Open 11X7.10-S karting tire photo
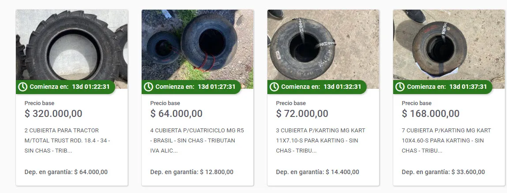This screenshot has width=507, height=193. 323,44
